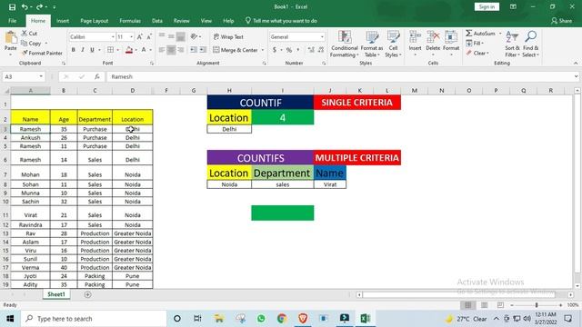Collapse the ribbon
Viewport: 582px width, 327px height.
click(576, 63)
